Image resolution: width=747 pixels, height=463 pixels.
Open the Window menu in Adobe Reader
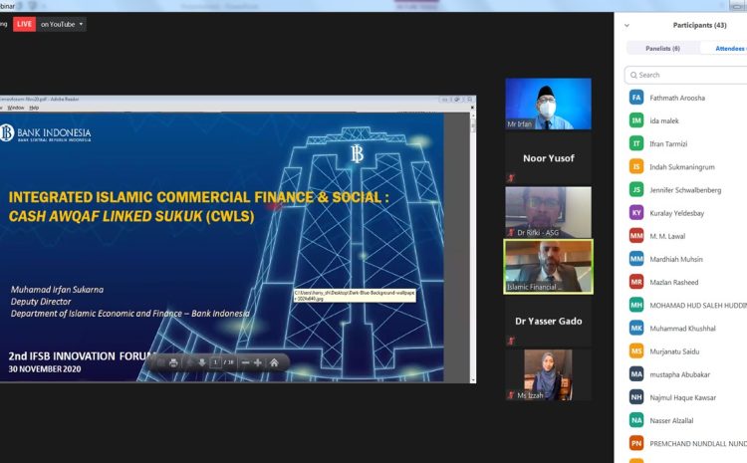click(x=16, y=108)
